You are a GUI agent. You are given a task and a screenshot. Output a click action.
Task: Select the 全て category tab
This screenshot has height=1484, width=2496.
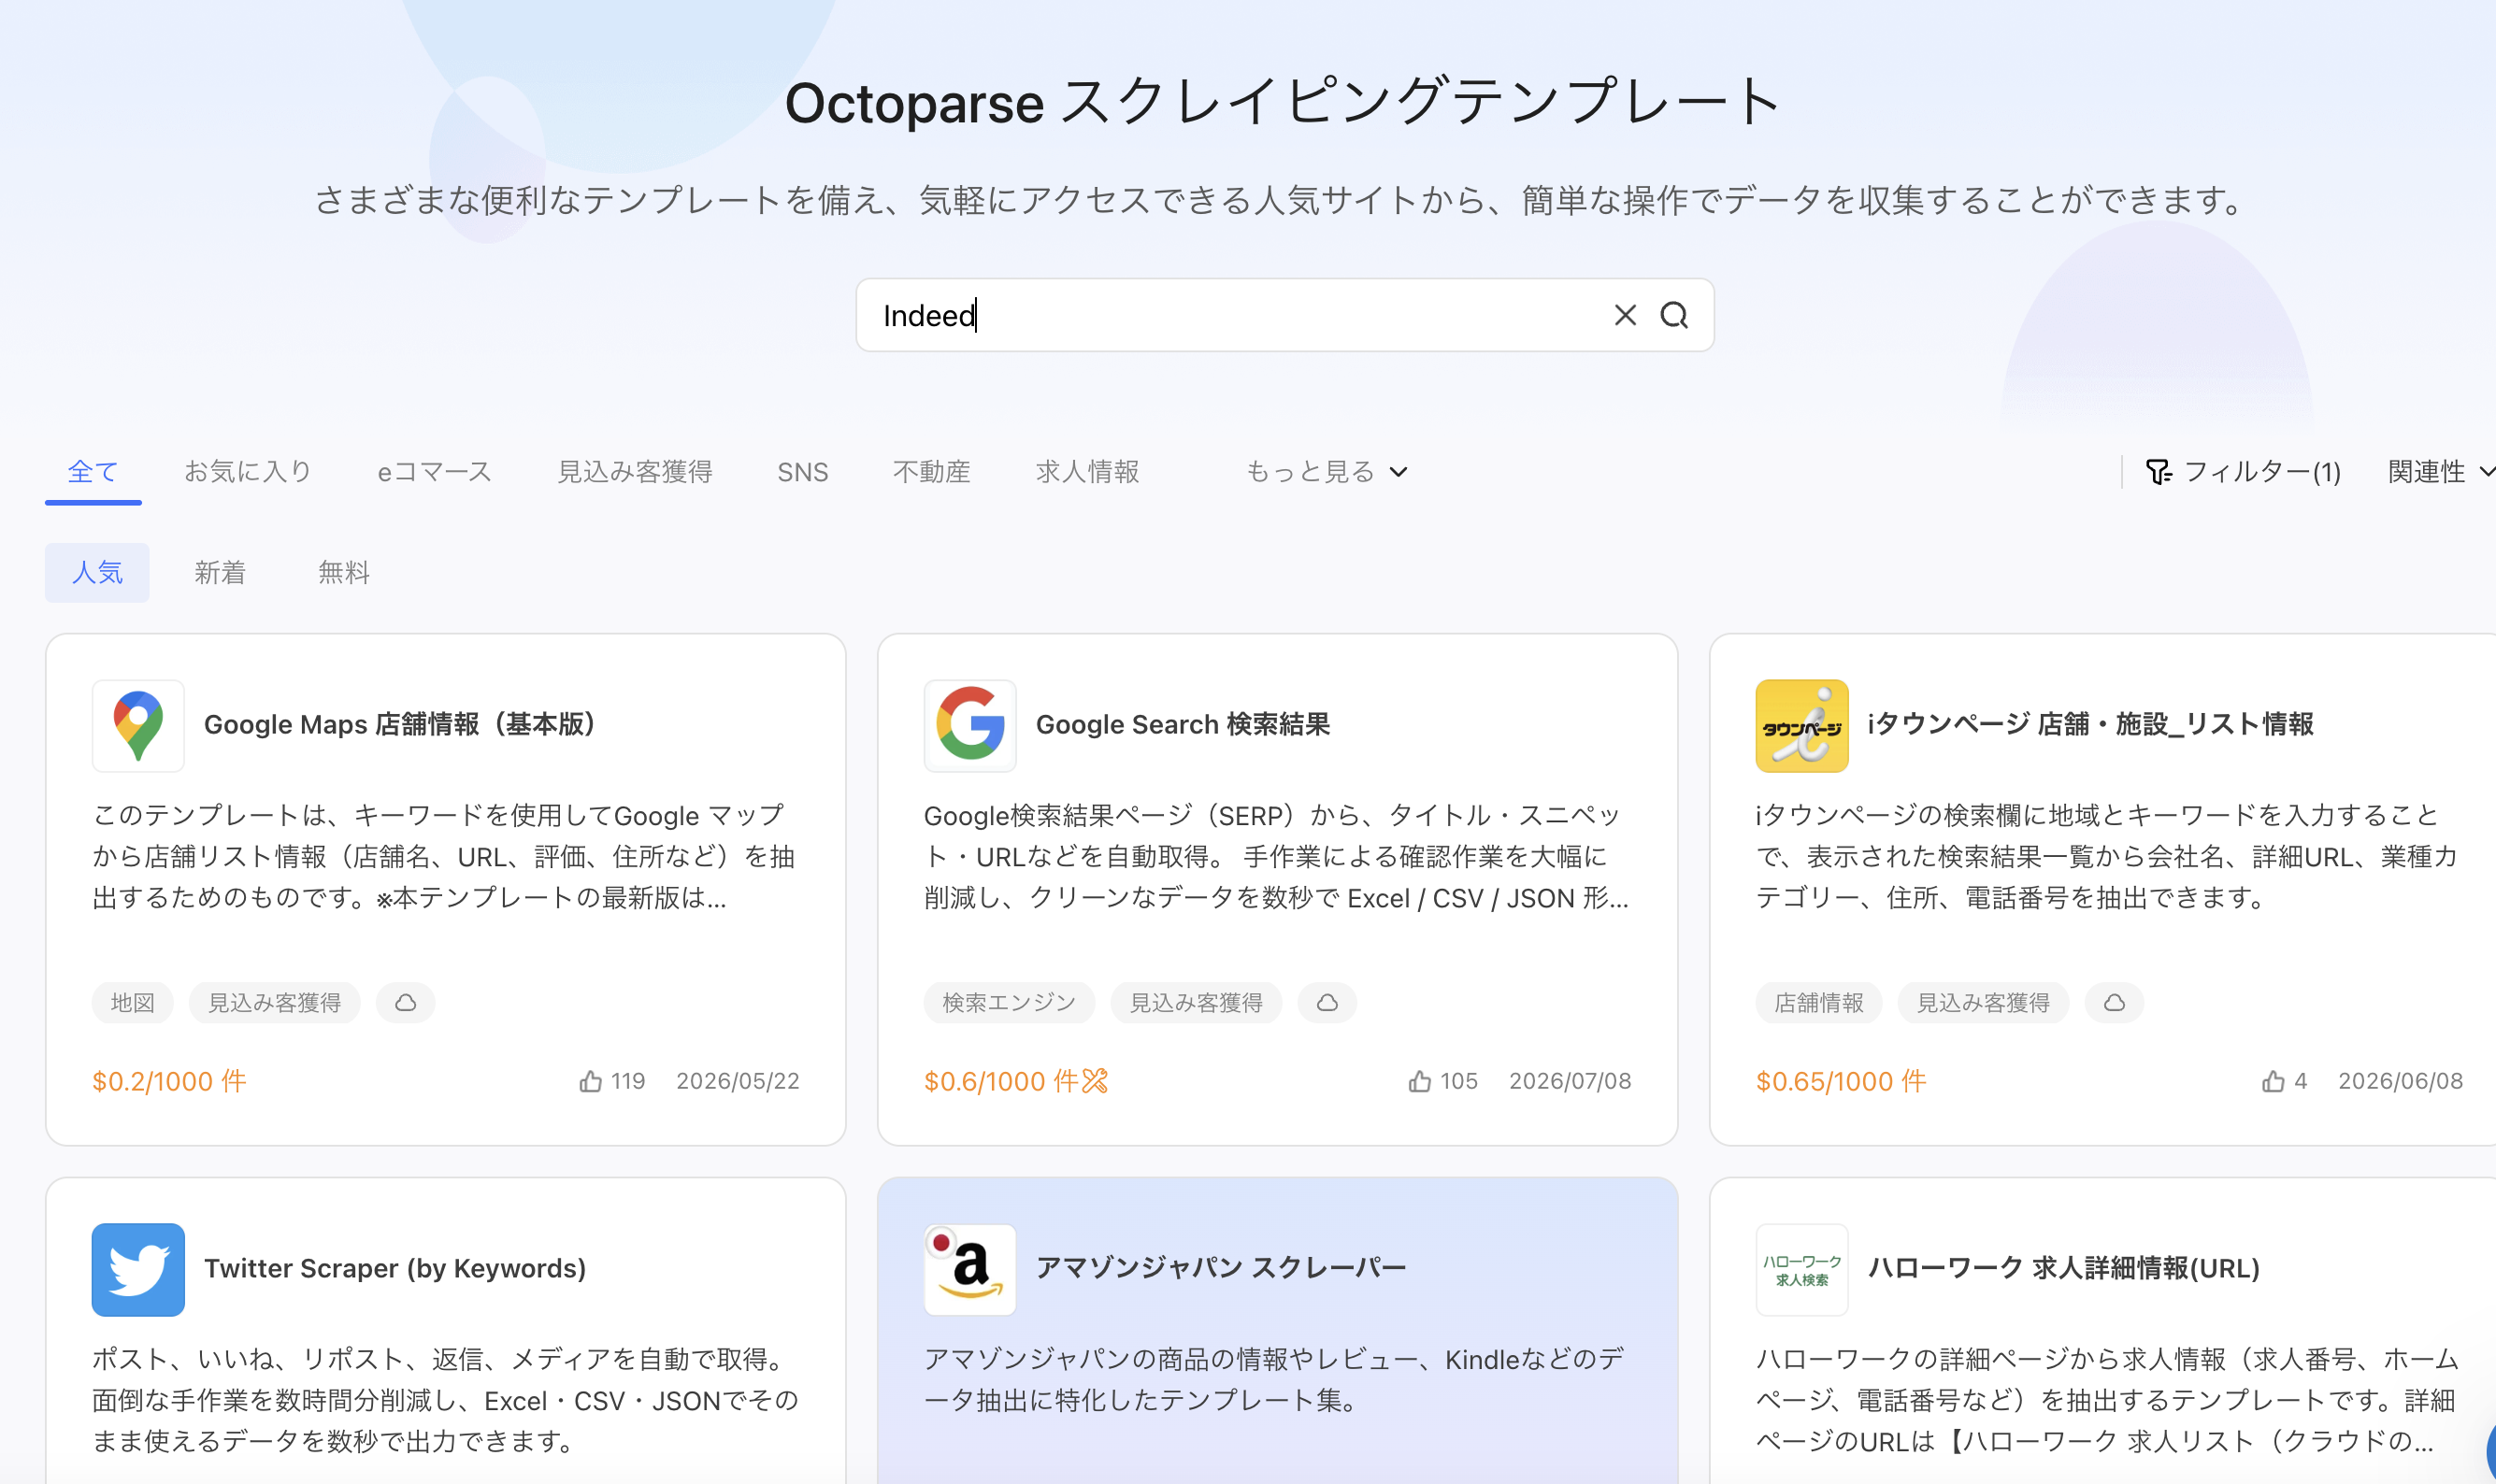[x=93, y=471]
